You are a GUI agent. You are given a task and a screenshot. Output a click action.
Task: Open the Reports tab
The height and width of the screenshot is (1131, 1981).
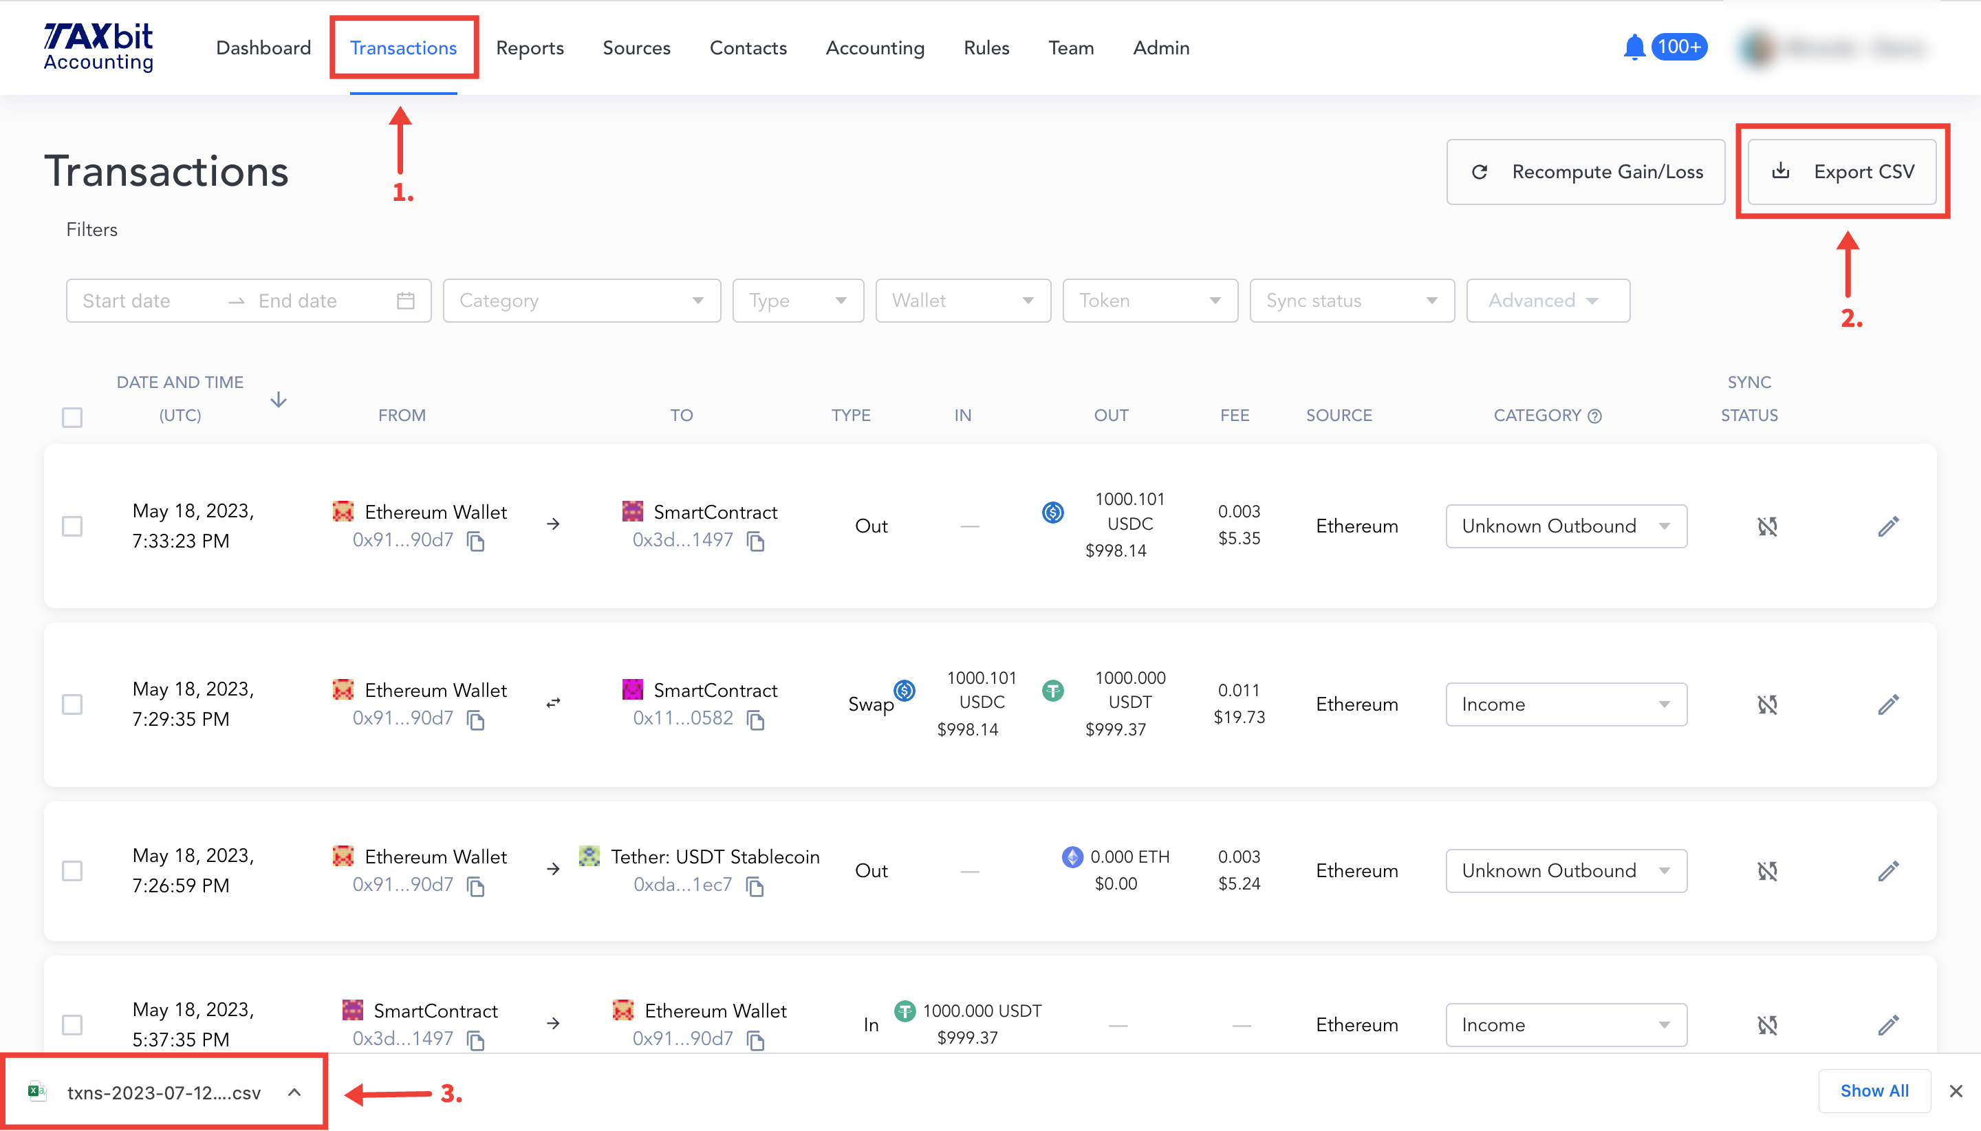pos(530,48)
